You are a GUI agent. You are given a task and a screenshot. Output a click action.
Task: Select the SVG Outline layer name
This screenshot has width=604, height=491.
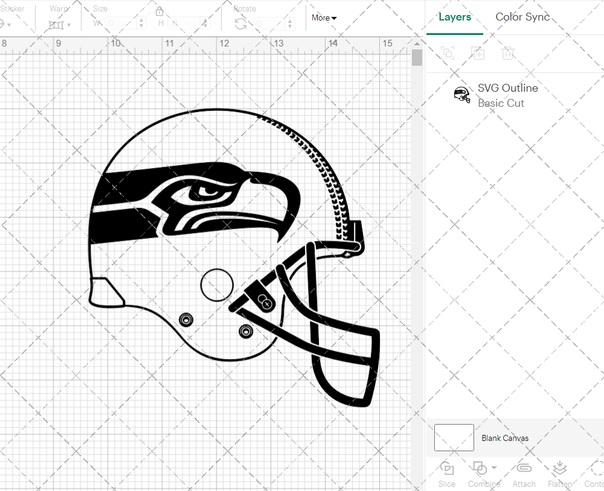click(x=508, y=88)
